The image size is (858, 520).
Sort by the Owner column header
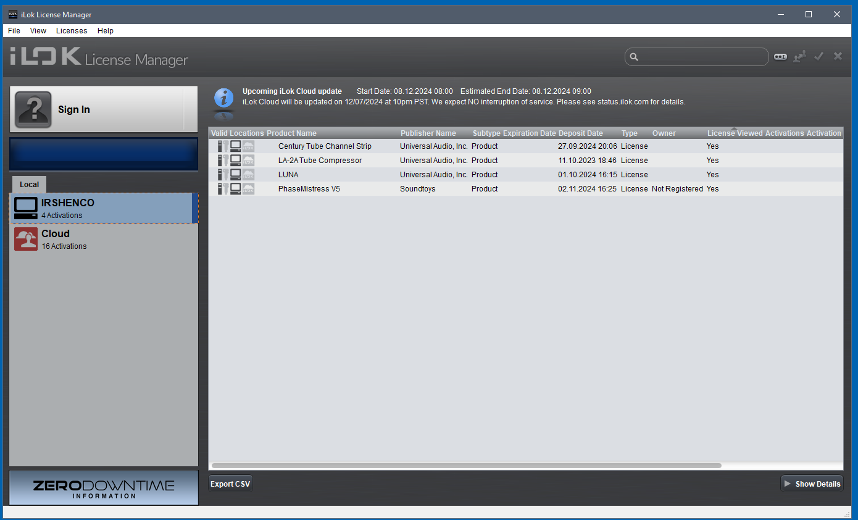point(664,133)
